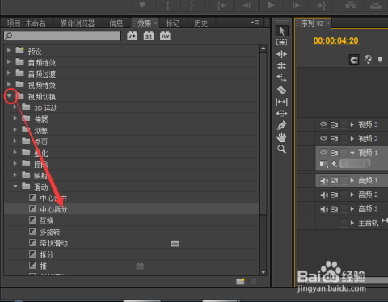388x302 pixels.
Task: Filter 32-bit color effects icon
Action: [149, 36]
